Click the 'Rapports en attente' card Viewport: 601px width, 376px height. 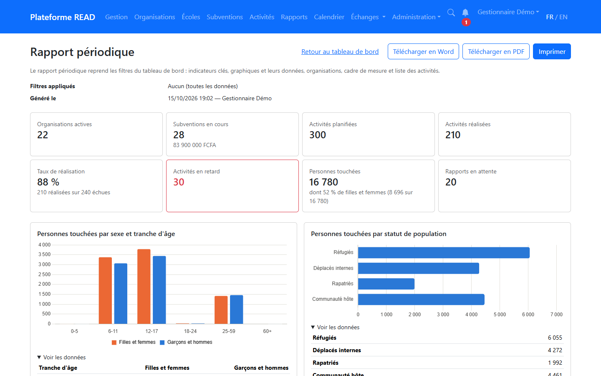[x=505, y=186]
